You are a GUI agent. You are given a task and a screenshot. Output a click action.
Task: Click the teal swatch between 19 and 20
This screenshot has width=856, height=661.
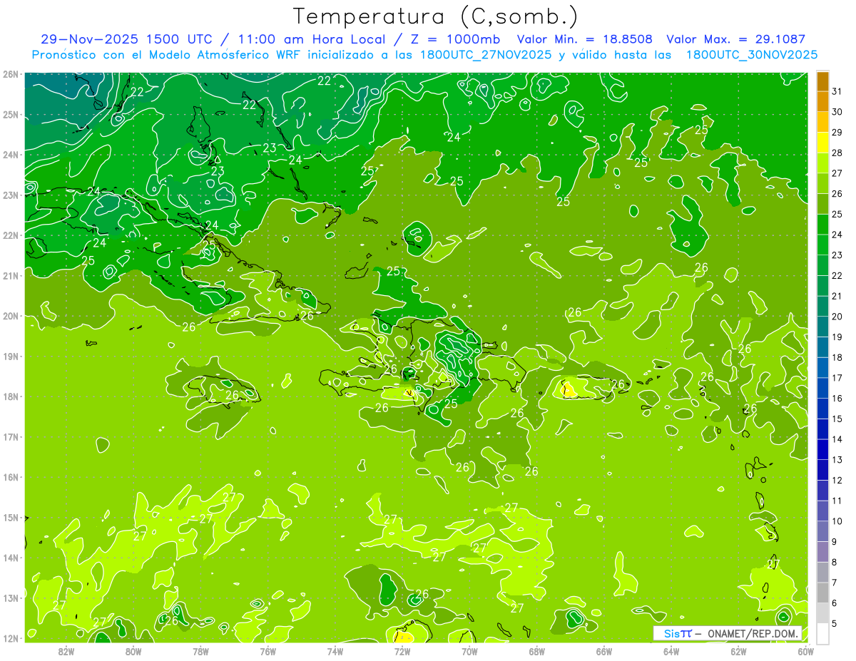point(822,327)
